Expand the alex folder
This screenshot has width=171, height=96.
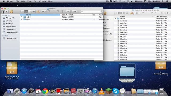click(x=22, y=19)
